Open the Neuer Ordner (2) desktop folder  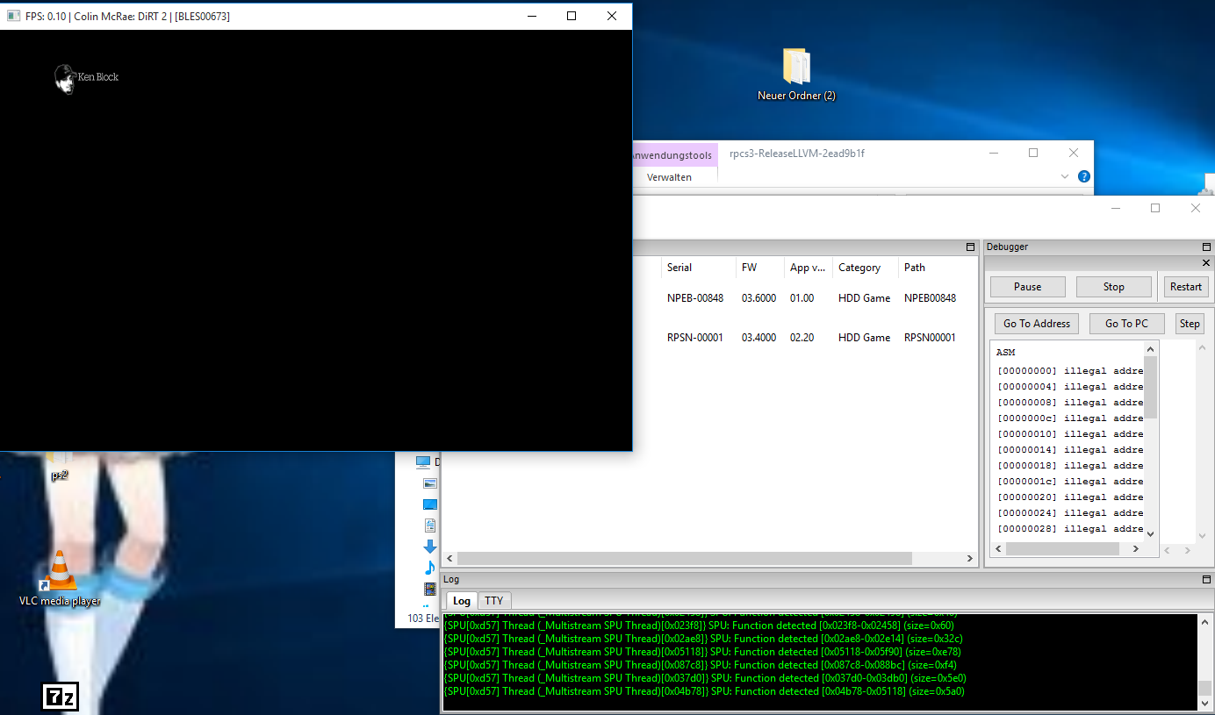pyautogui.click(x=796, y=68)
